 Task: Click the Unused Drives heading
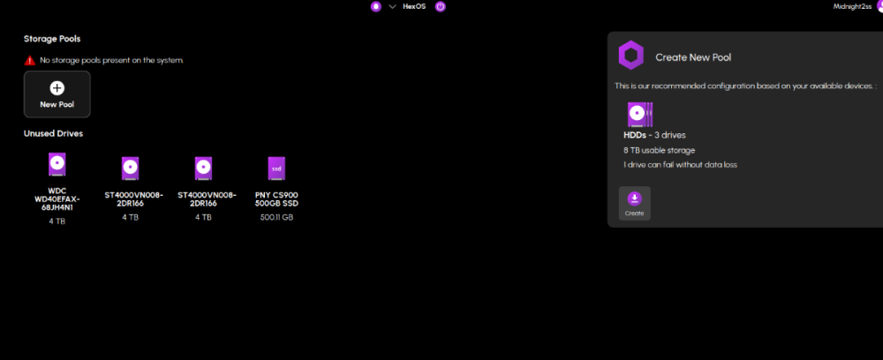53,133
